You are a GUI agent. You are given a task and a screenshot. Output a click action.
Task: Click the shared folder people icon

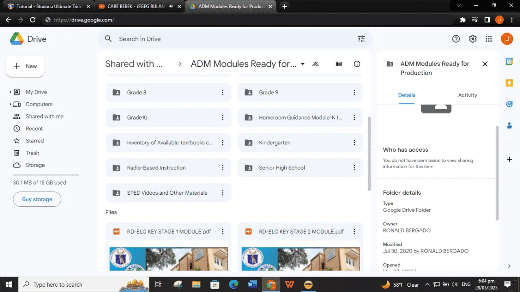click(x=316, y=64)
